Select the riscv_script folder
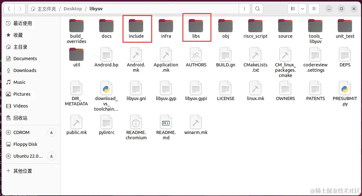The width and height of the screenshot is (362, 196). (x=255, y=29)
